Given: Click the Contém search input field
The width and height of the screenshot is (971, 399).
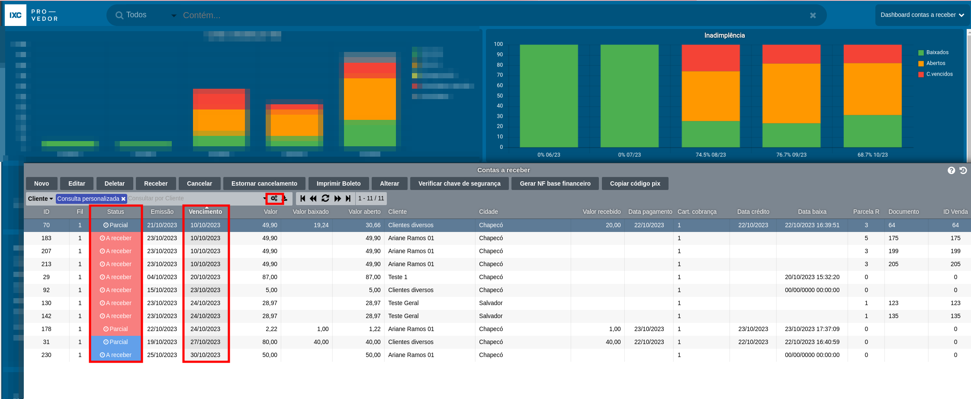Looking at the screenshot, I should pyautogui.click(x=493, y=15).
